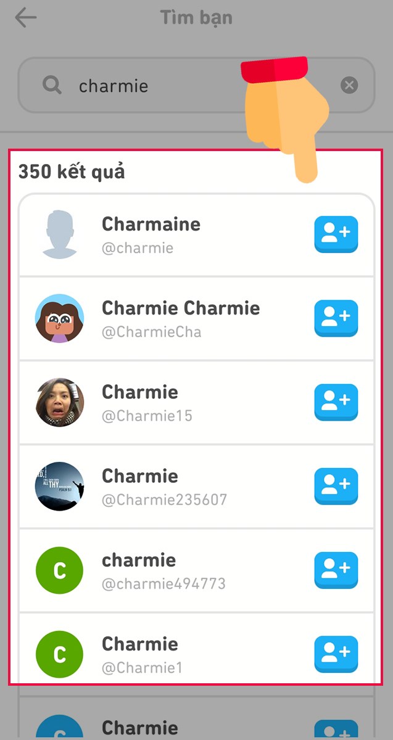Open profile name Charmie Charmie
The image size is (393, 740).
coord(181,308)
